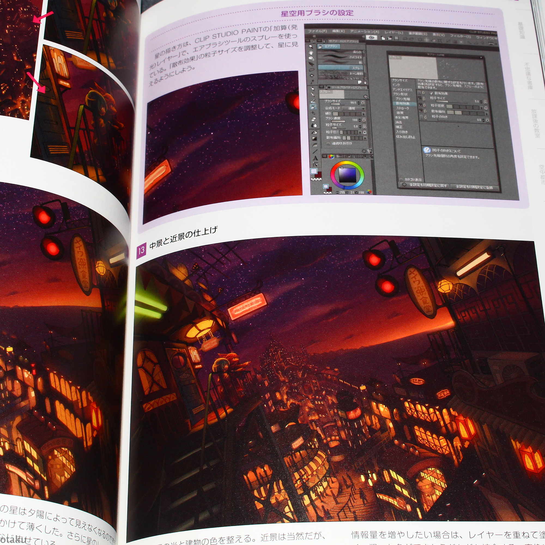Select the main drawing color swatch

(314, 171)
